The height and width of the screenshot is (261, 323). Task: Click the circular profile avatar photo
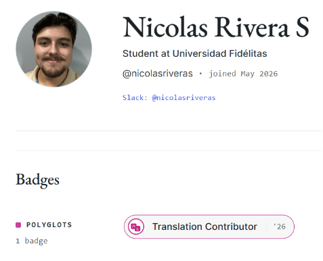[53, 49]
